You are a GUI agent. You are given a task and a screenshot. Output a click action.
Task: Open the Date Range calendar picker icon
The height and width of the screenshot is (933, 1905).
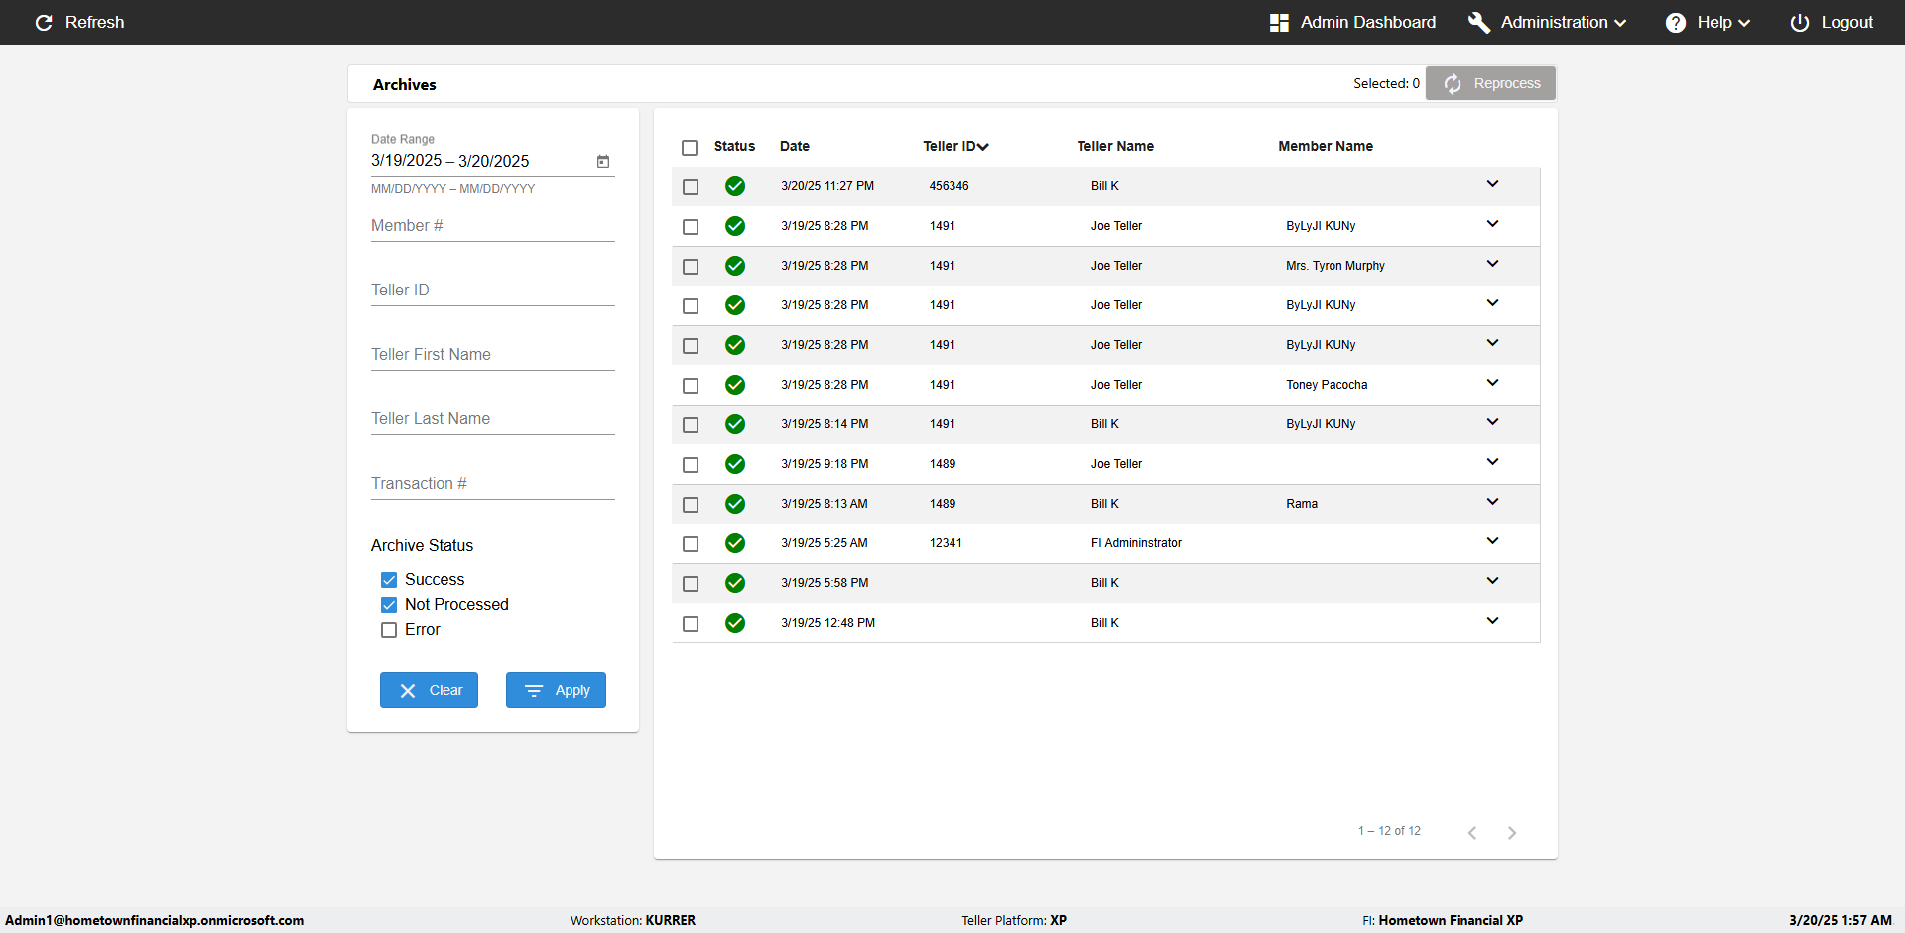click(x=603, y=162)
